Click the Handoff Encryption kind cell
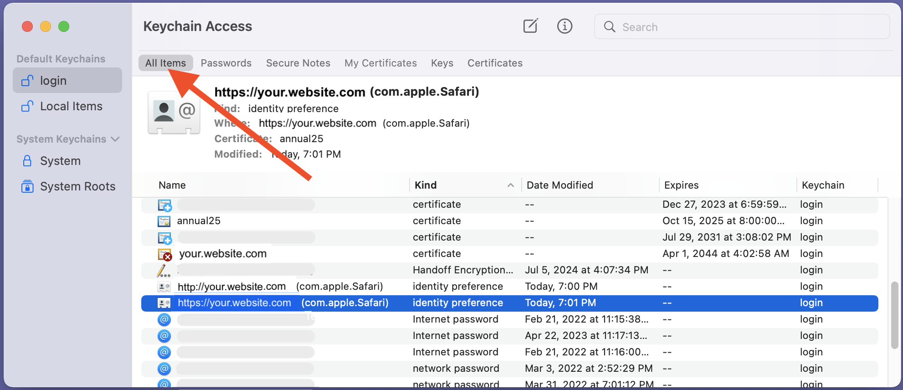The width and height of the screenshot is (903, 390). (x=463, y=270)
